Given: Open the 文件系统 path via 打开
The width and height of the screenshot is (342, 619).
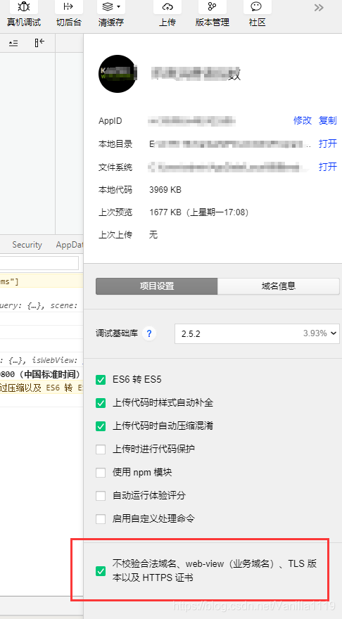Looking at the screenshot, I should pyautogui.click(x=328, y=167).
